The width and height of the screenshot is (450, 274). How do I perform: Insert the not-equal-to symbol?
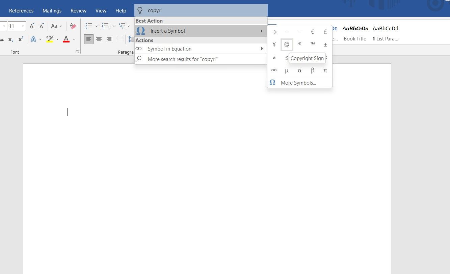(x=274, y=58)
